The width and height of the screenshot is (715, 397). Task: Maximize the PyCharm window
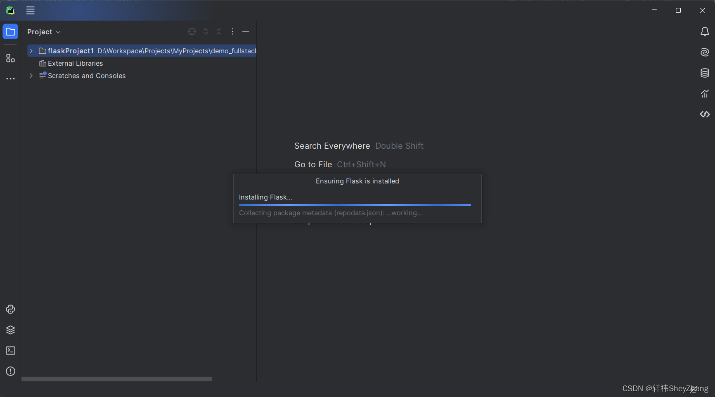point(678,10)
